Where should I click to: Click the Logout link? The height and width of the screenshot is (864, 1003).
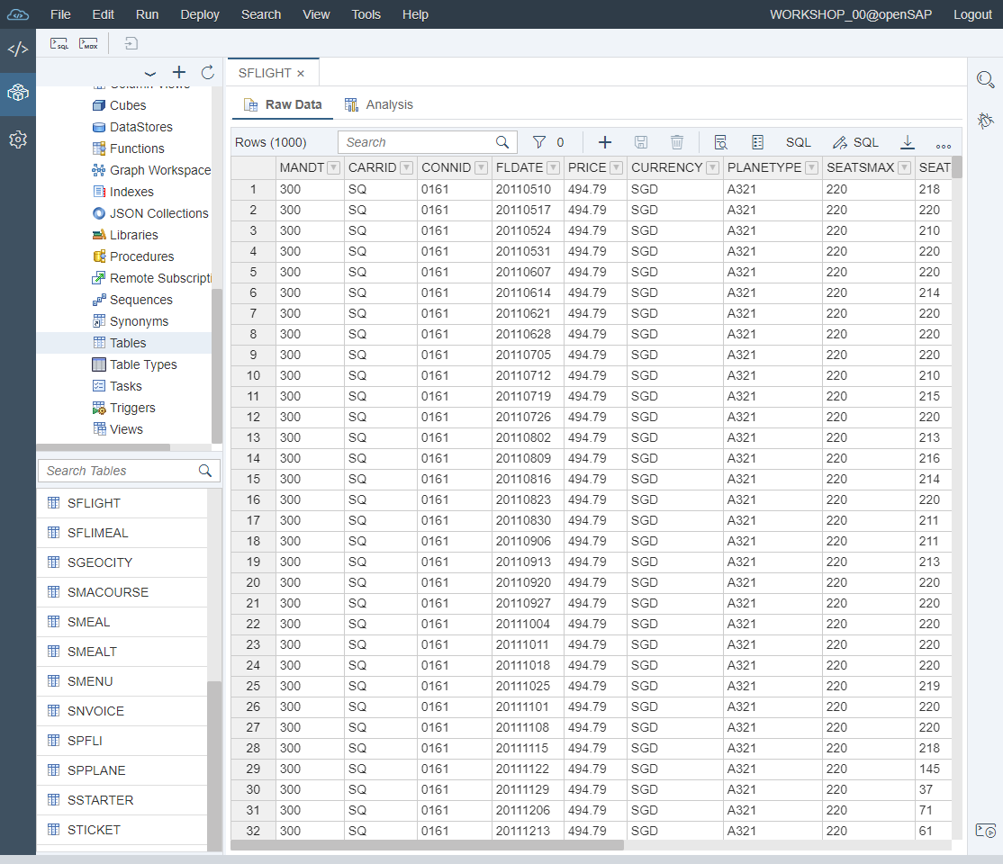coord(972,14)
